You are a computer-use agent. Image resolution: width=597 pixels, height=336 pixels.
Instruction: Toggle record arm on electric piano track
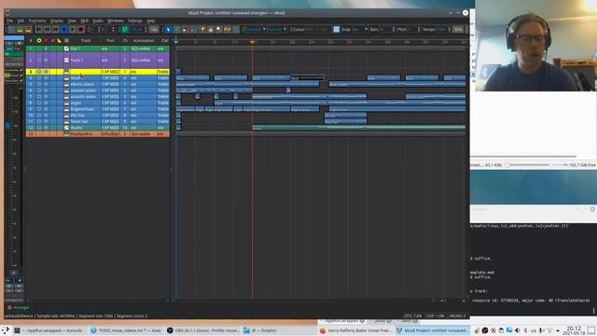point(39,84)
